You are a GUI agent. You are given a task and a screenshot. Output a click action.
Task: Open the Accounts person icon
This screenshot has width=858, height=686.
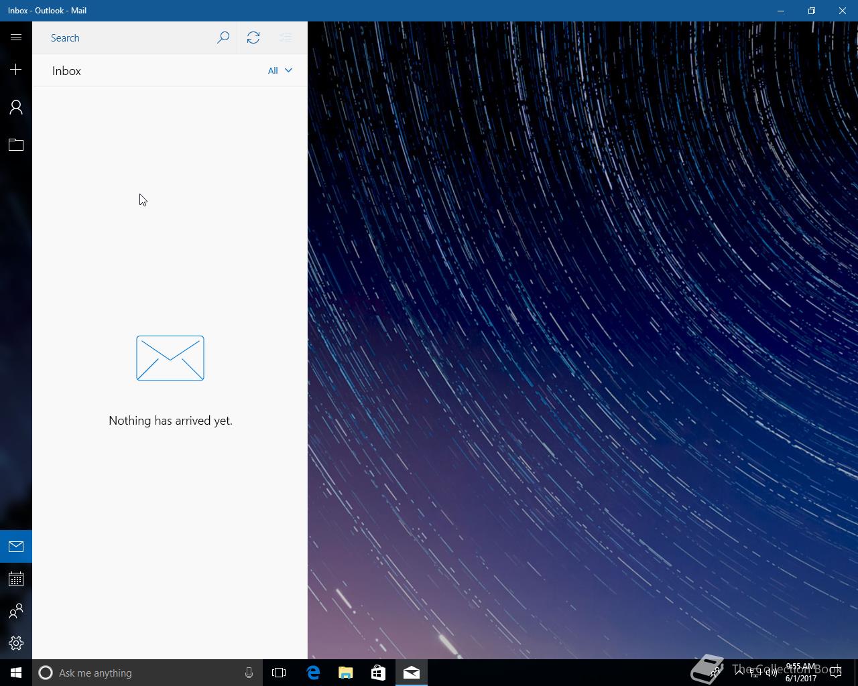(16, 107)
